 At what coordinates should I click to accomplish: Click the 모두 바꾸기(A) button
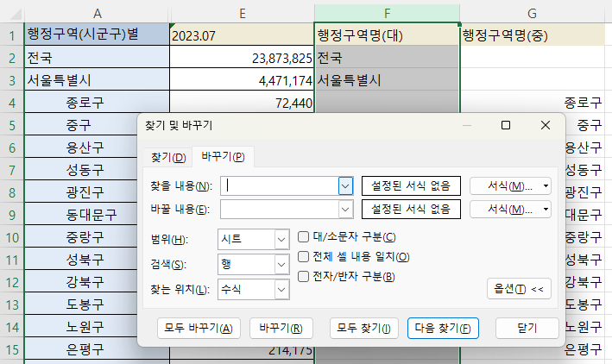[x=199, y=328]
